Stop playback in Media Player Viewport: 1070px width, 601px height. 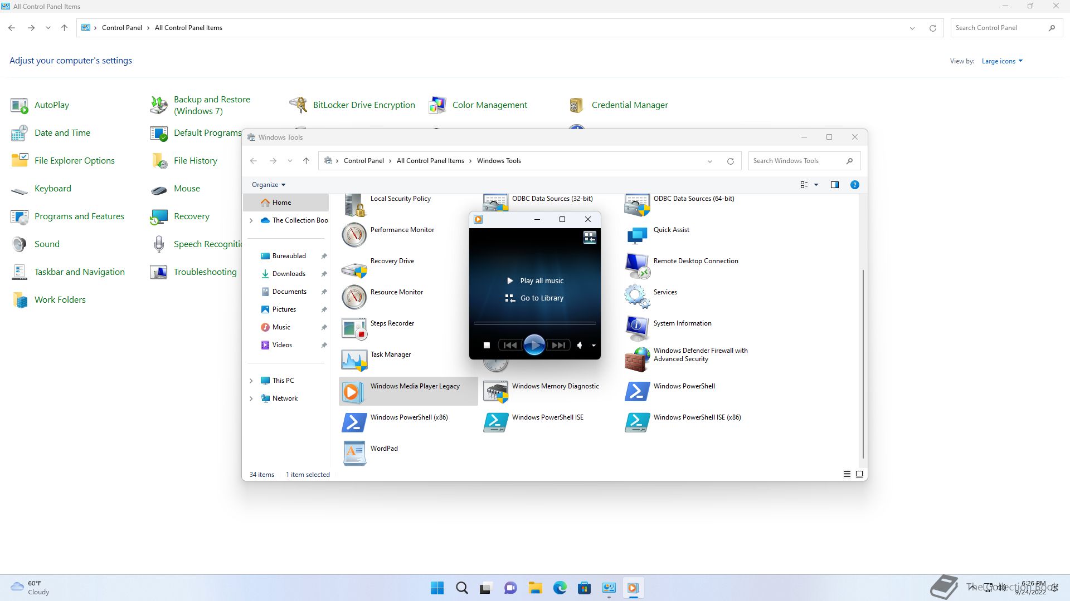coord(487,346)
